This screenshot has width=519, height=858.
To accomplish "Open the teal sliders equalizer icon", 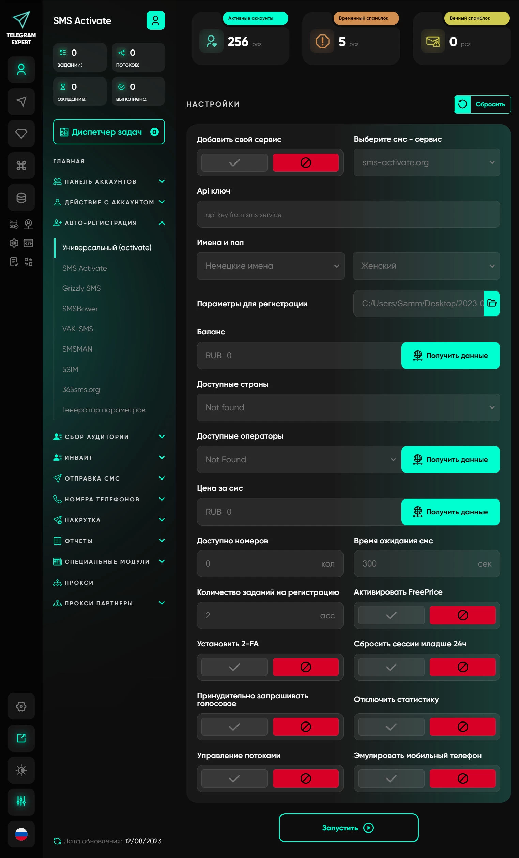I will (x=21, y=802).
